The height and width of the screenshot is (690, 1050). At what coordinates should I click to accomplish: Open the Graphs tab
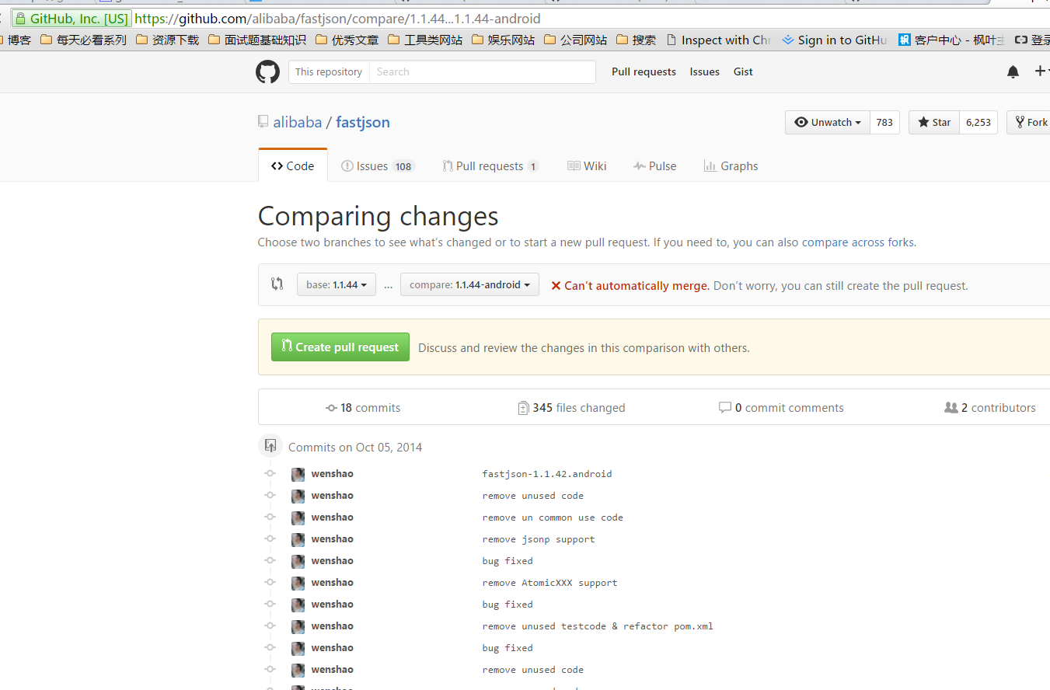coord(731,166)
